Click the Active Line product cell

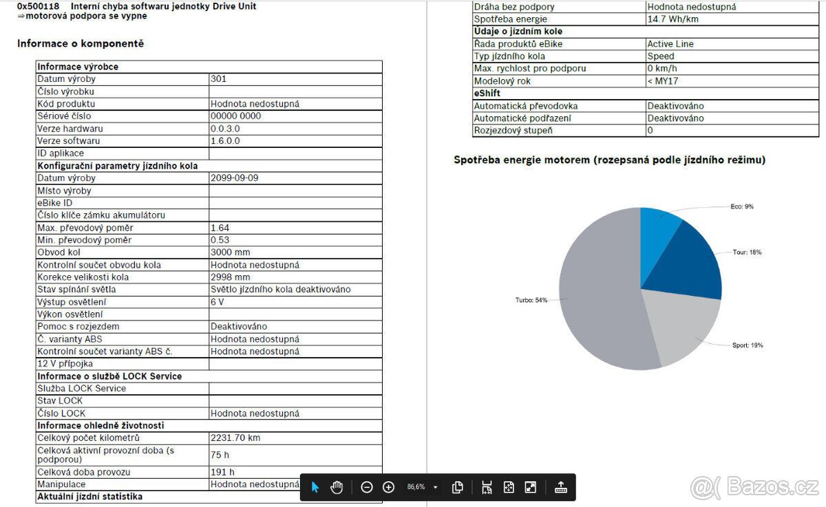tap(734, 44)
